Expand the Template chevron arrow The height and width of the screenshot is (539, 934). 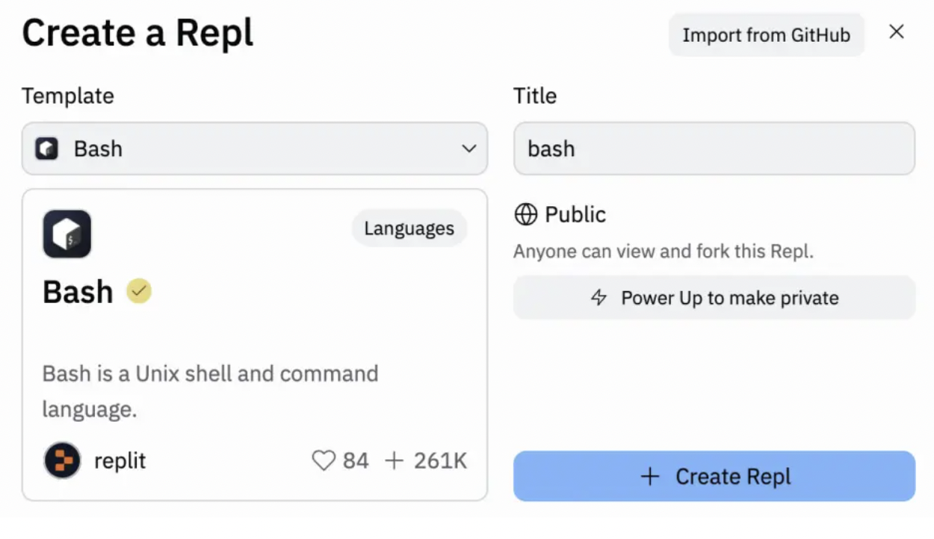point(469,149)
